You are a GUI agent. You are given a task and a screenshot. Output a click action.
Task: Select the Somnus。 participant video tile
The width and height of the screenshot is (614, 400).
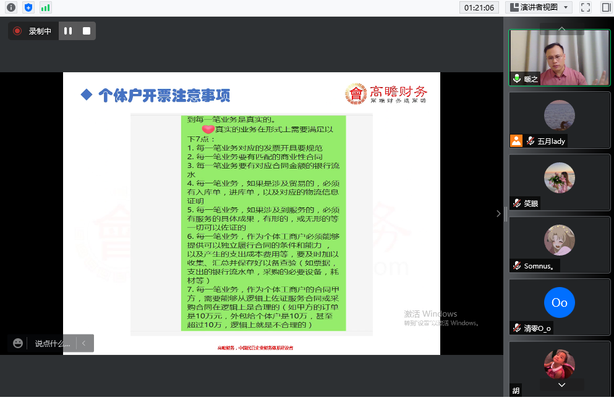click(x=560, y=244)
